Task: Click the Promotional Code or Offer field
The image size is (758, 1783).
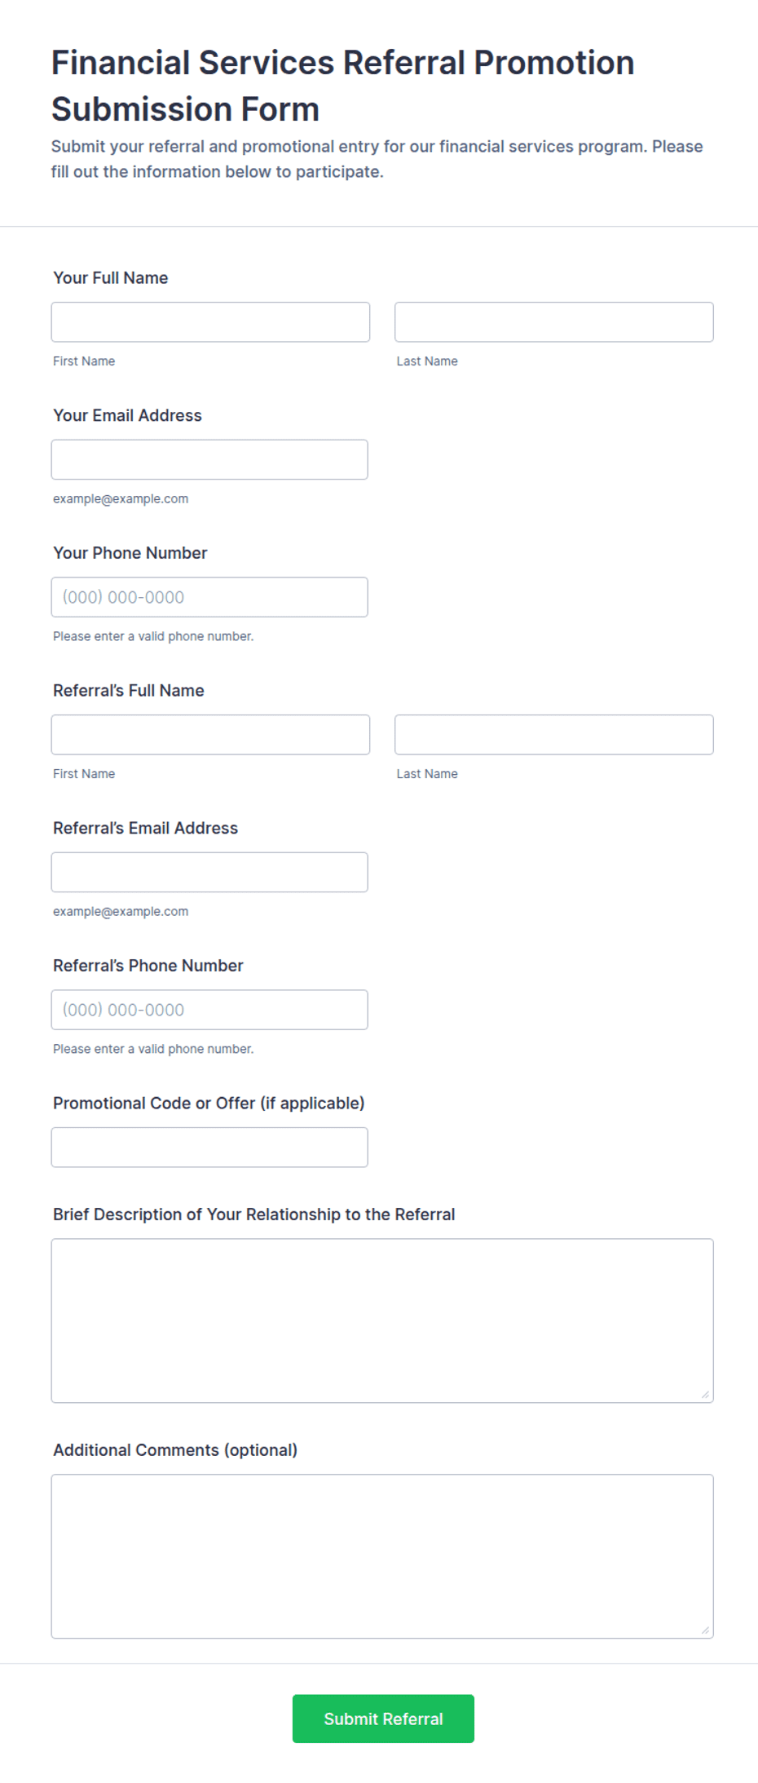Action: [209, 1148]
